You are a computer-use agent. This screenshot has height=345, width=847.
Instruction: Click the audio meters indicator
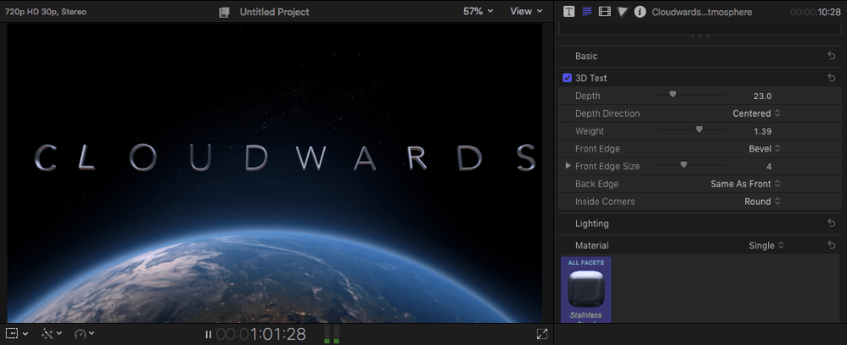[x=331, y=334]
